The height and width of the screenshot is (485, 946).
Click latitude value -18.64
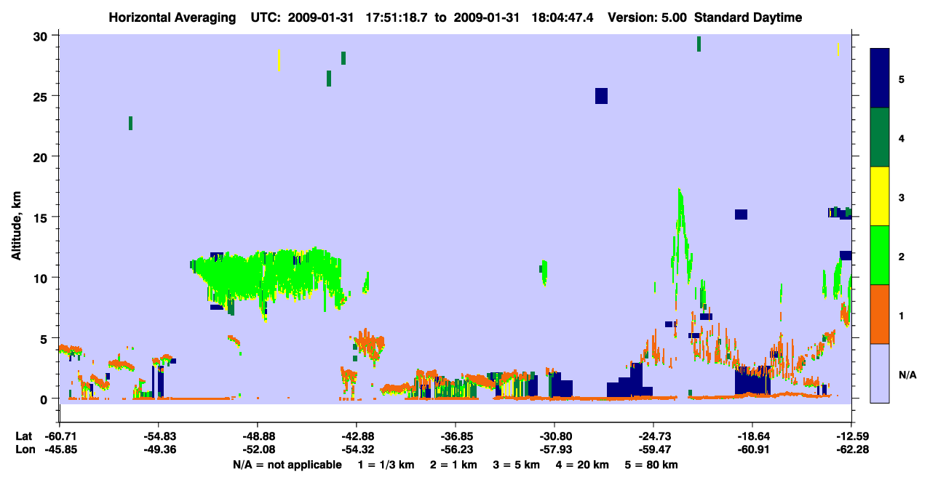[x=752, y=436]
